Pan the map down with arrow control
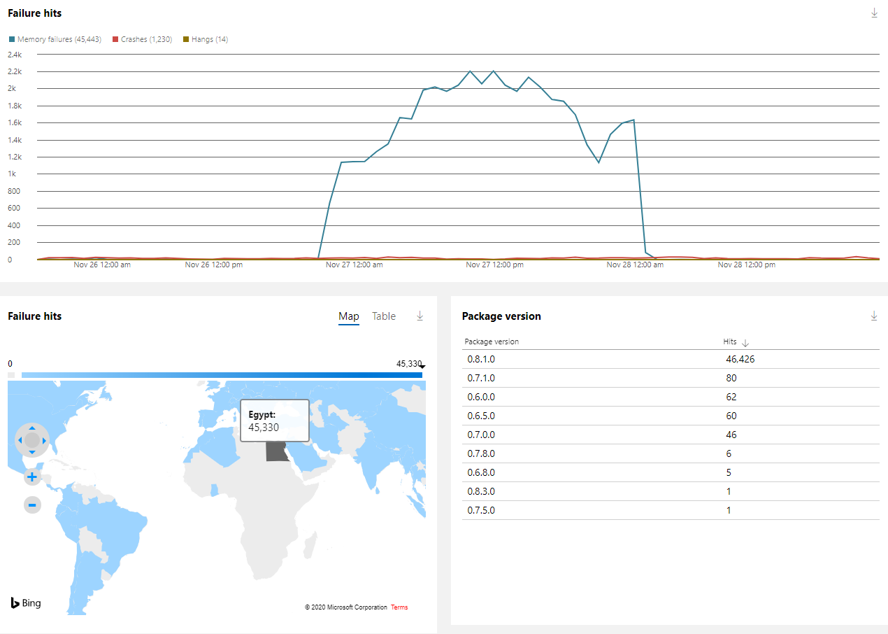Screen dimensions: 888x634 32,452
